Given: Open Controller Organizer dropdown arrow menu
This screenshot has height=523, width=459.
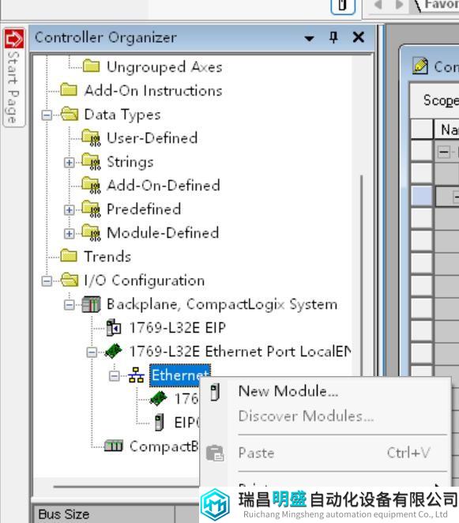Looking at the screenshot, I should [x=309, y=39].
